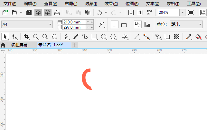Select the Pick tool arrow
The height and width of the screenshot is (130, 207).
click(5, 37)
